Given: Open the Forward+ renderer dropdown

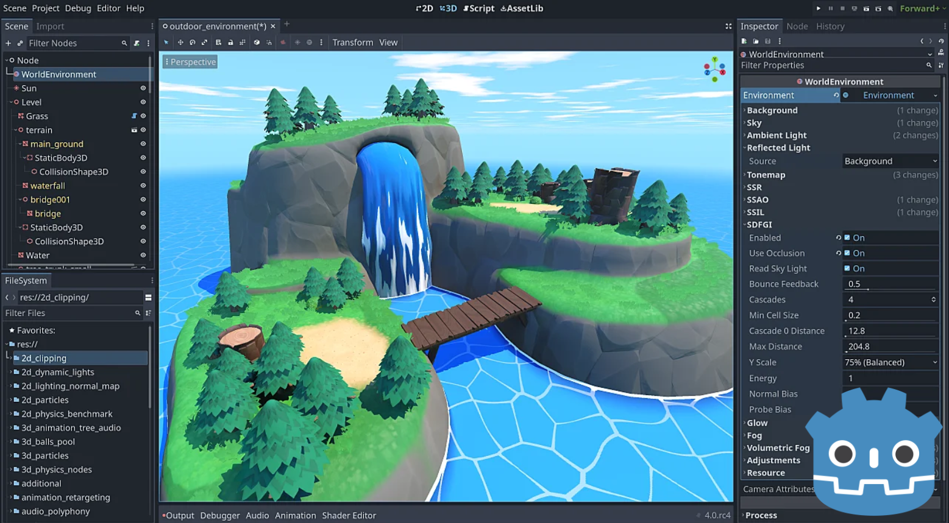Looking at the screenshot, I should coord(921,9).
